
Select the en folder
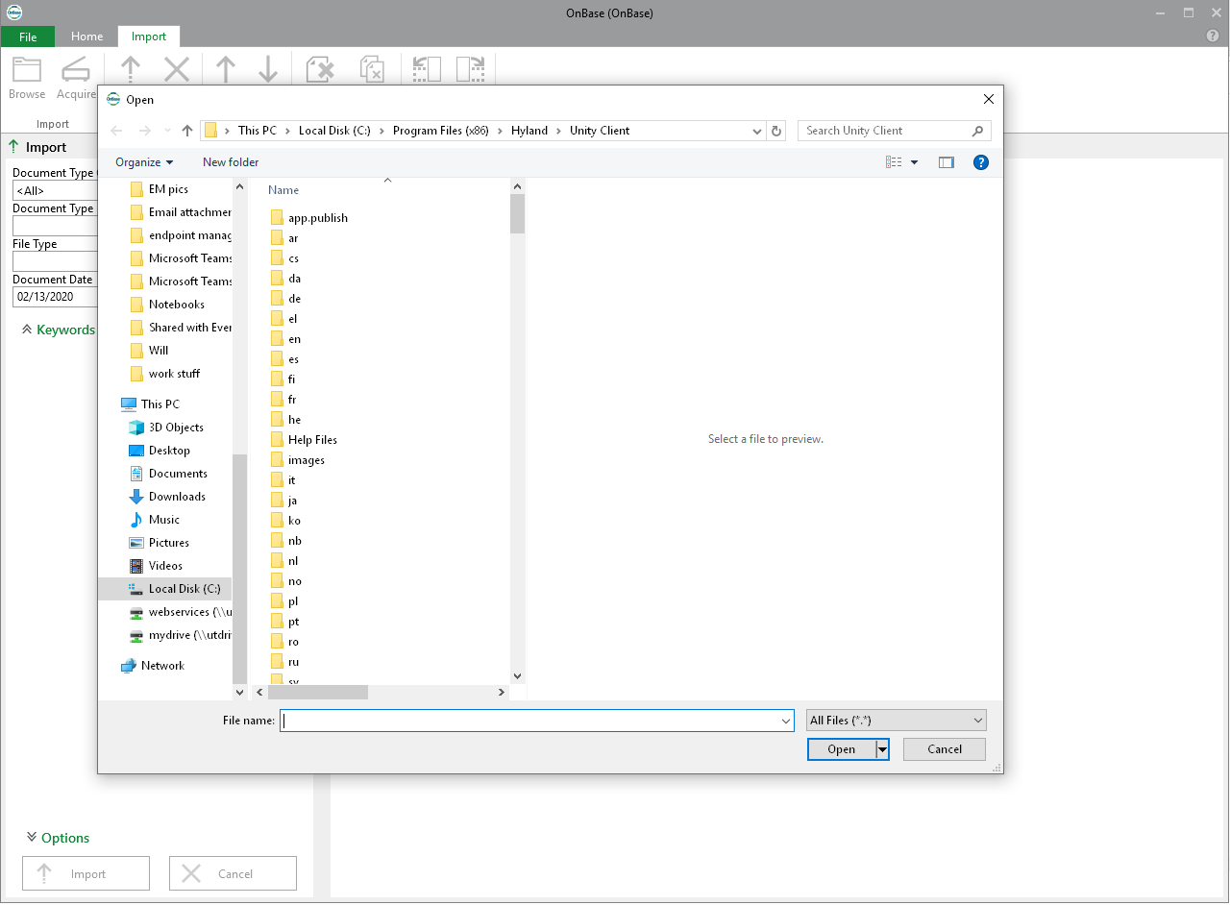pos(285,339)
